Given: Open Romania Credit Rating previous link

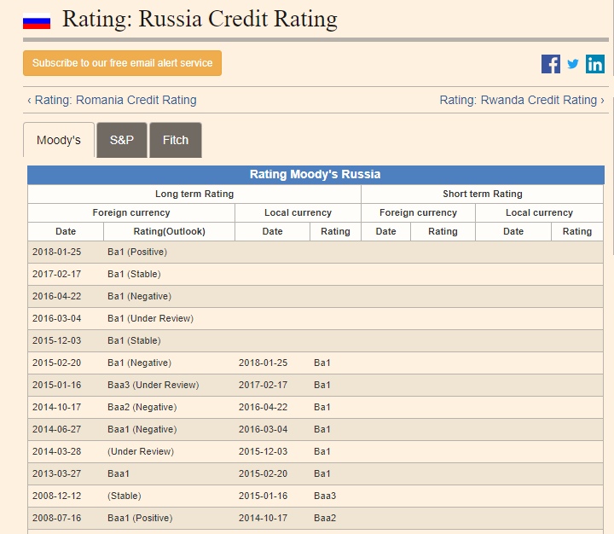Looking at the screenshot, I should [x=112, y=100].
